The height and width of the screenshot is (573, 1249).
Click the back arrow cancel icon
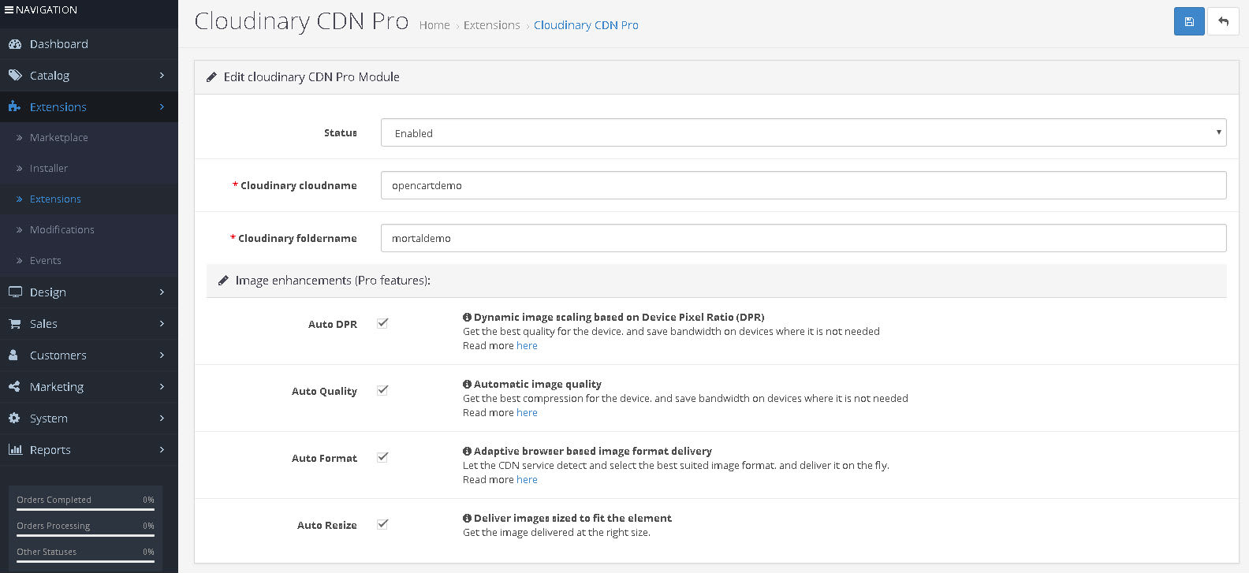(1223, 22)
